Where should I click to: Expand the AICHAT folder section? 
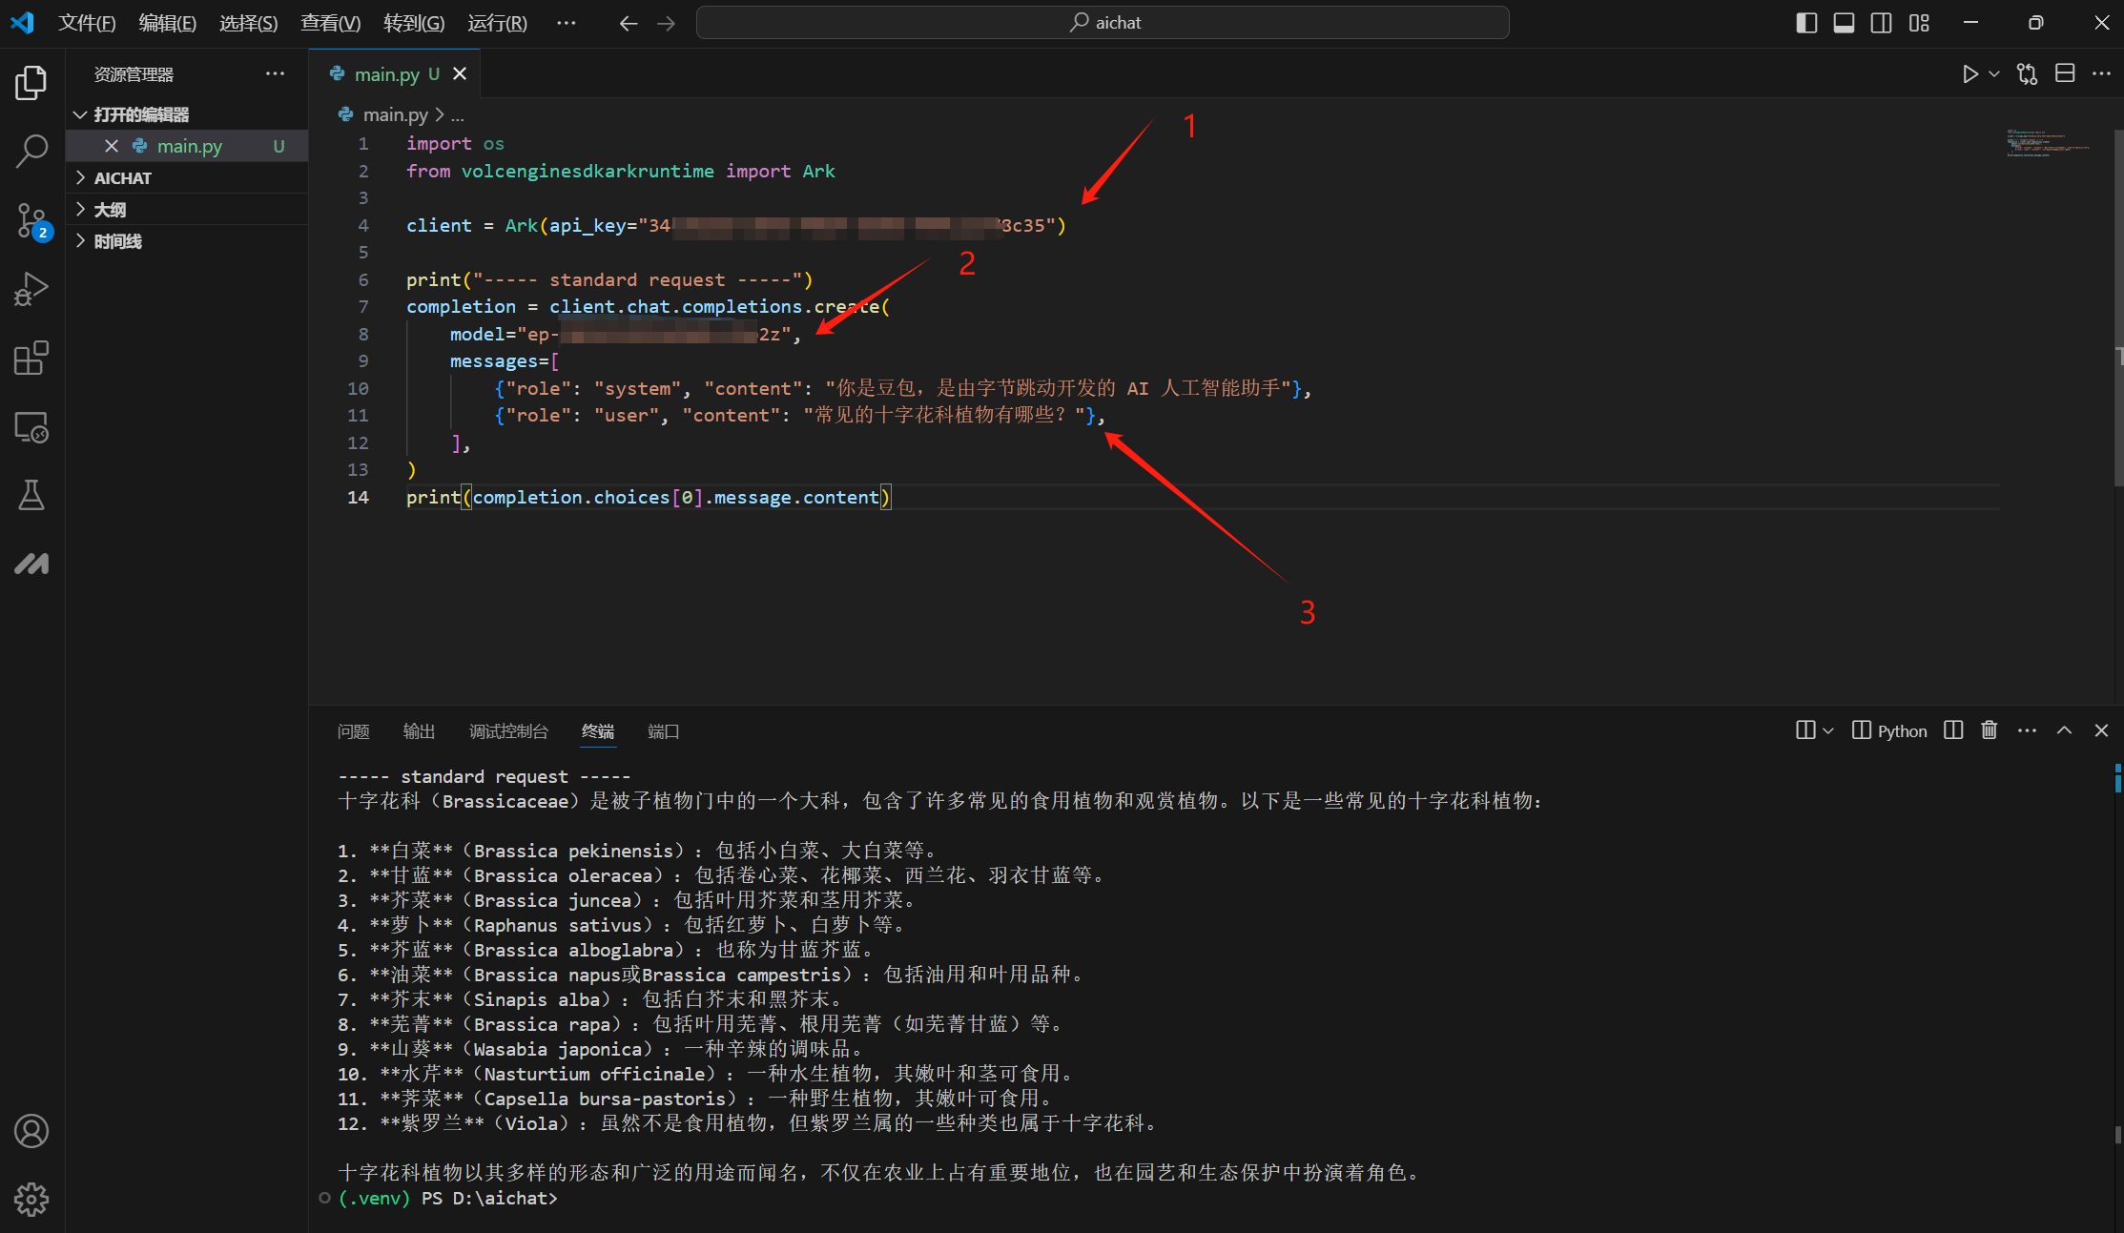click(x=123, y=178)
